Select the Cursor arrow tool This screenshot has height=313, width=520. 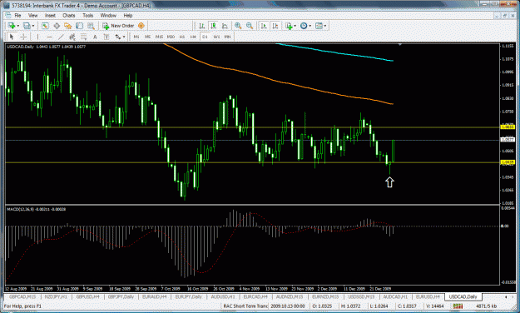coord(12,37)
